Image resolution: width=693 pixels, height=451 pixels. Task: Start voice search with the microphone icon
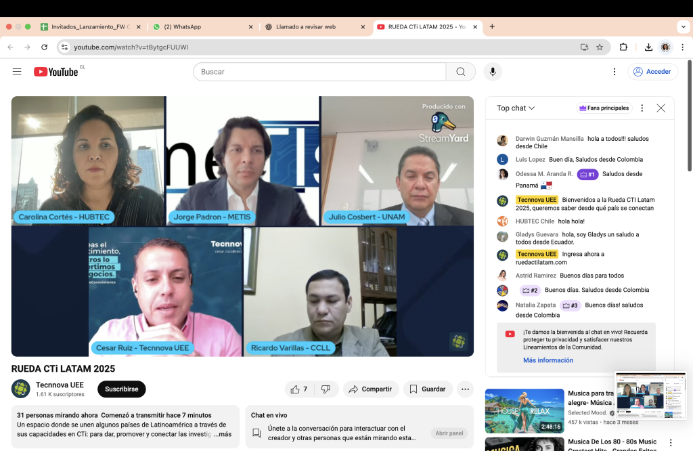click(492, 72)
